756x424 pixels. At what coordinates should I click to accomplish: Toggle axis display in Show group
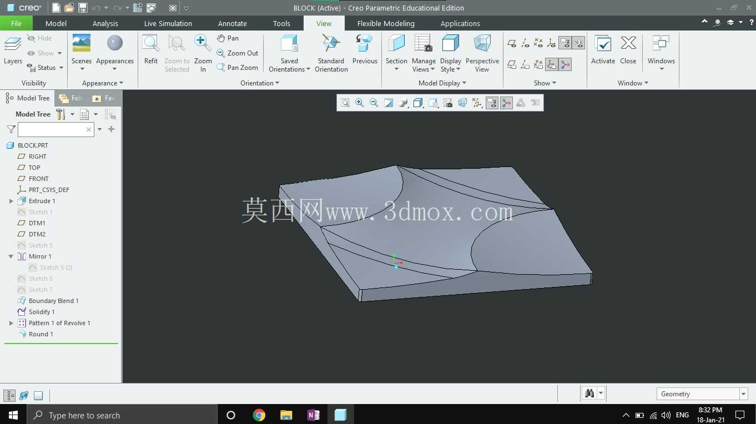tap(525, 43)
